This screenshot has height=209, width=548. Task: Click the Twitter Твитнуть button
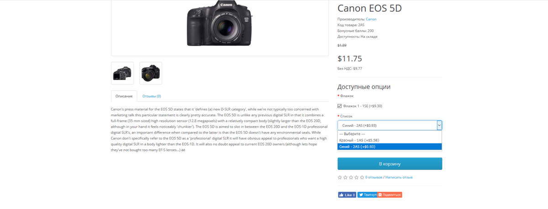[367, 195]
